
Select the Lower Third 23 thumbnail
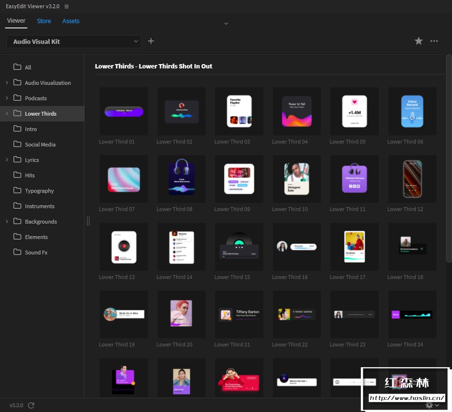point(354,314)
